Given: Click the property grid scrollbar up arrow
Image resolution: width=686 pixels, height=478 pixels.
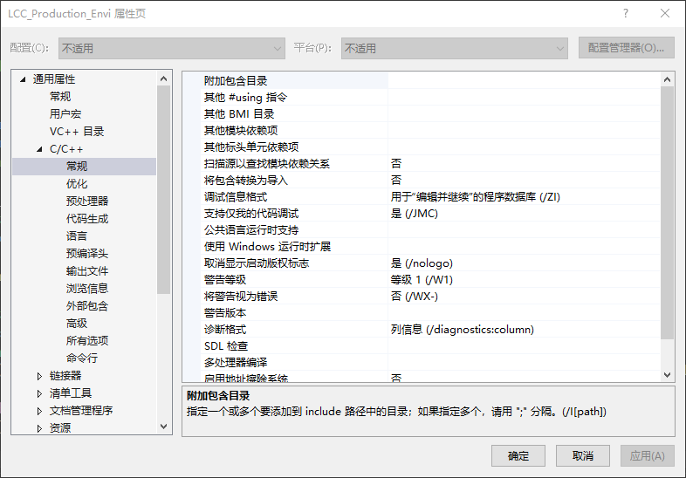Looking at the screenshot, I should pos(667,79).
